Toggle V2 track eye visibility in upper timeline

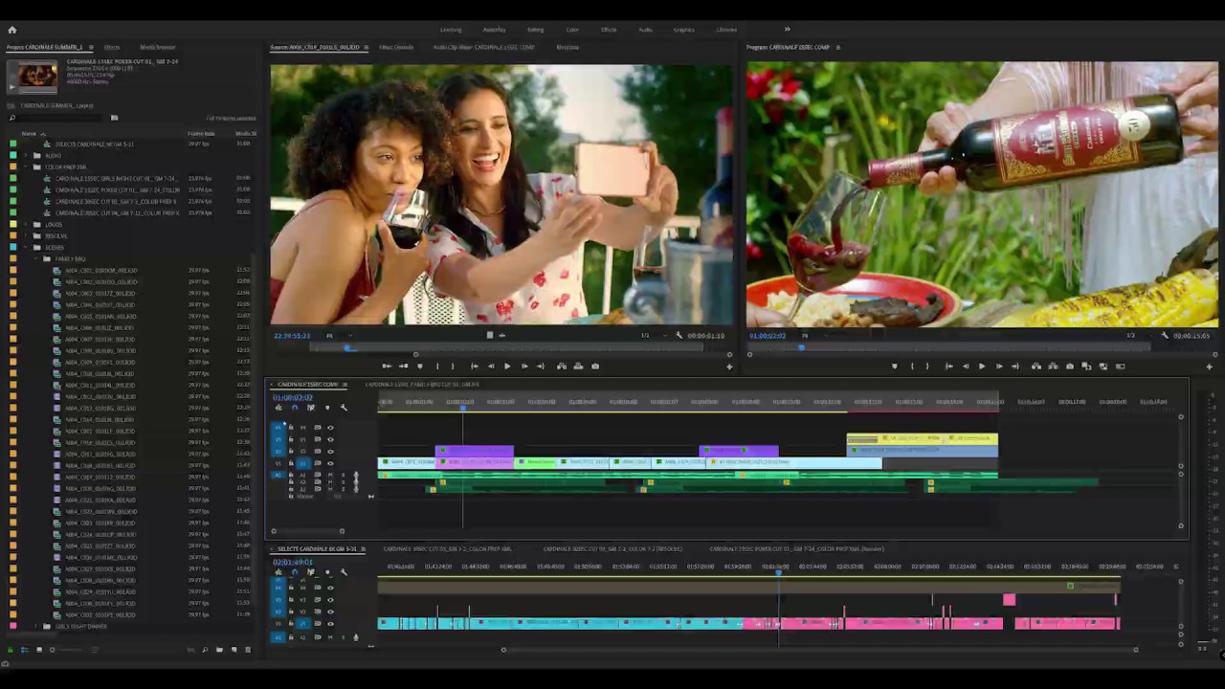[330, 452]
